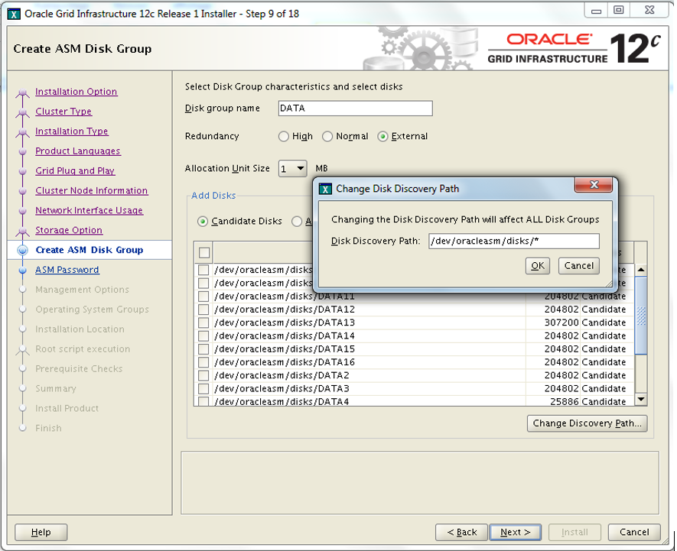Open Change Discovery Path button

(x=587, y=423)
